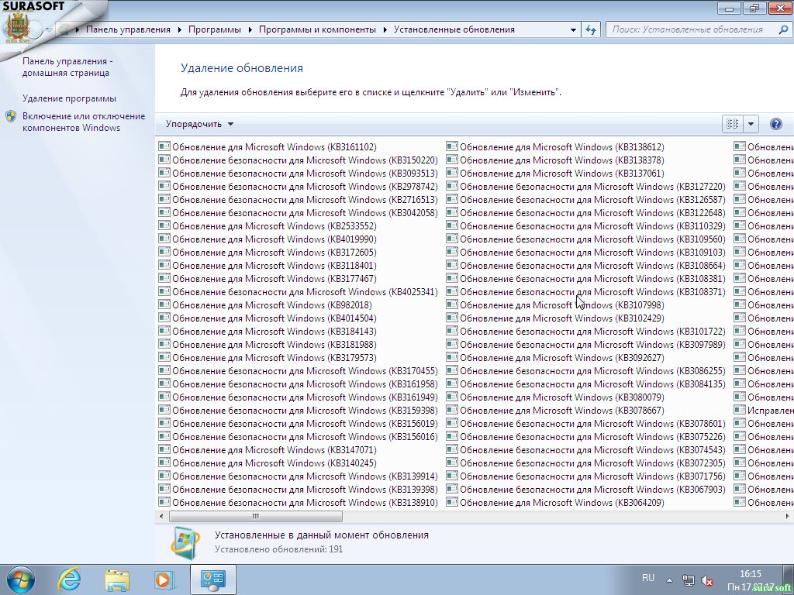Click the Программы и компоненты breadcrumb

click(x=317, y=29)
